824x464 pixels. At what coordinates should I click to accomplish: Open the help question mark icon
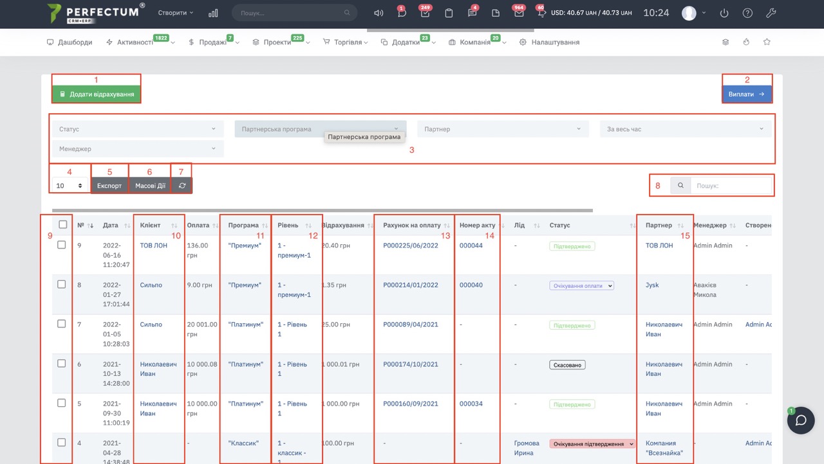pyautogui.click(x=747, y=13)
